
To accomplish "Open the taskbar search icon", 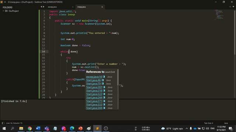I will (13, 128).
